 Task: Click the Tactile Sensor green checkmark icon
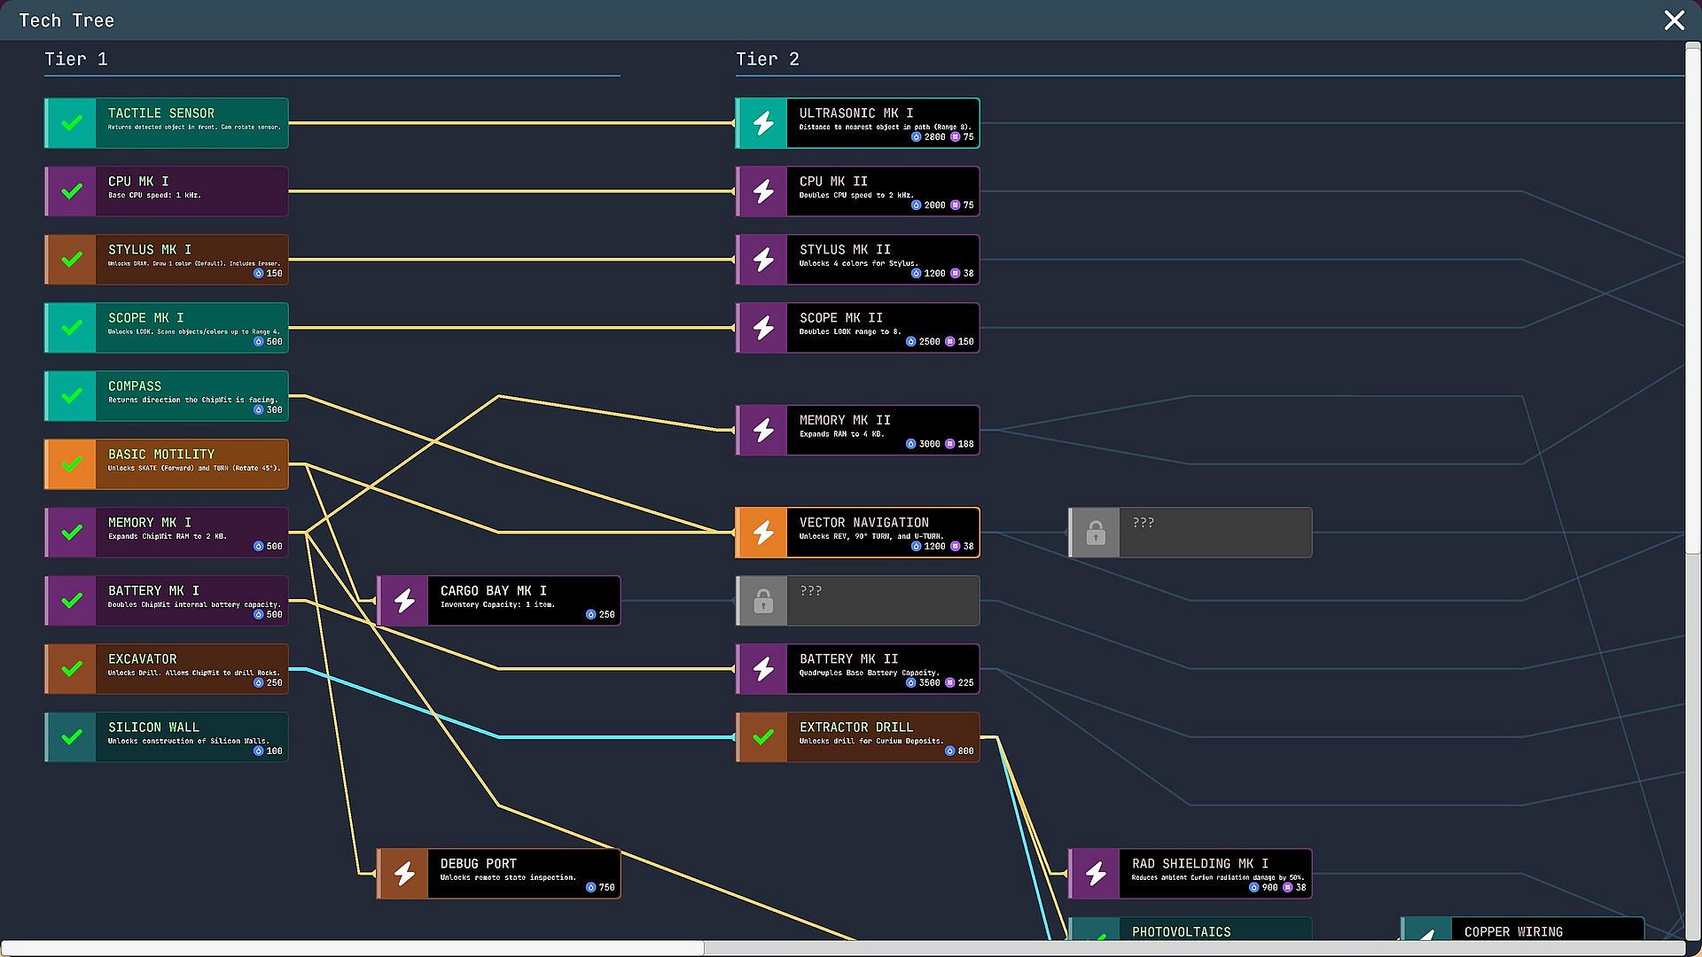(x=72, y=123)
